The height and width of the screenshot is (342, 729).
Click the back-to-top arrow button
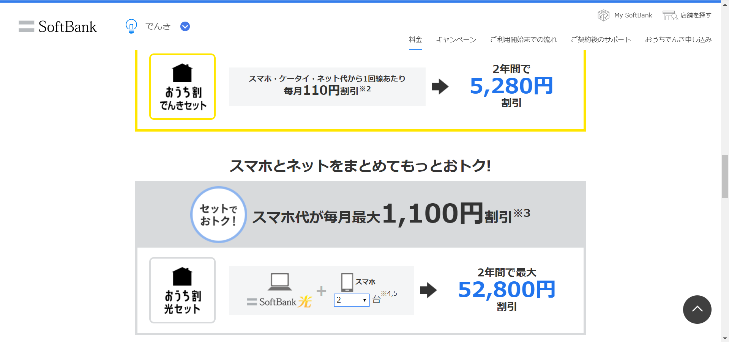(697, 309)
